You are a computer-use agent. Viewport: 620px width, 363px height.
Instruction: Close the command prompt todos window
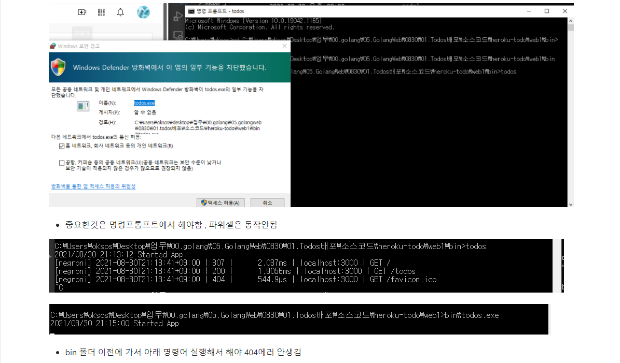point(565,11)
